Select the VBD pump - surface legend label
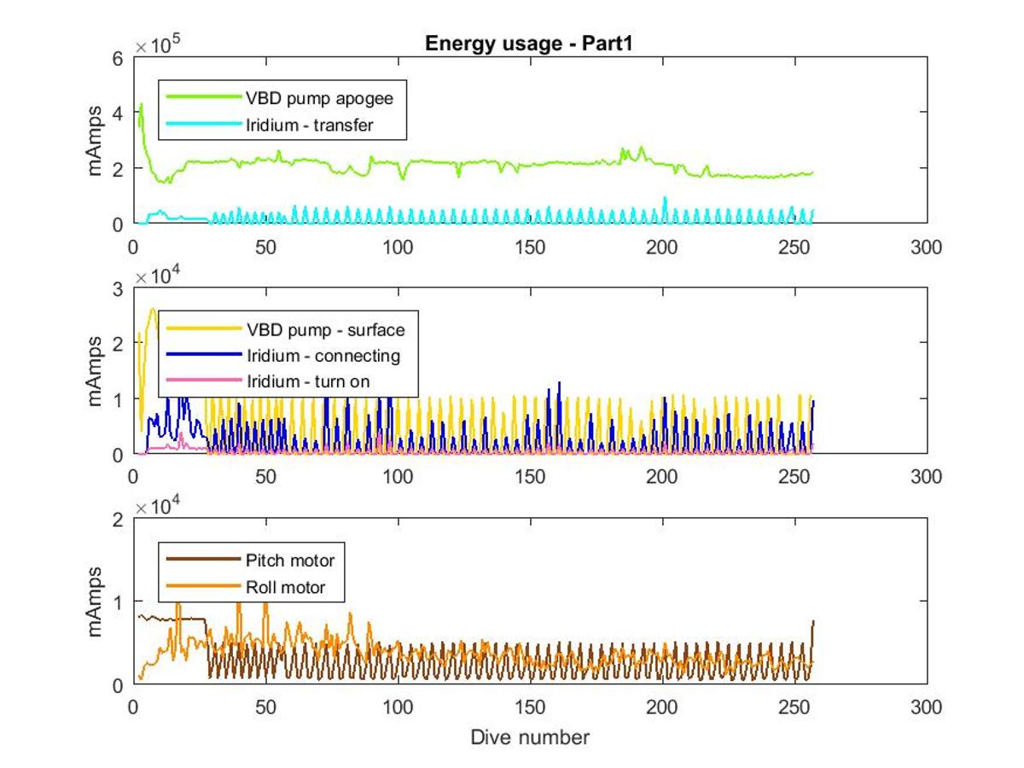Viewport: 1024px width, 768px height. click(x=325, y=329)
